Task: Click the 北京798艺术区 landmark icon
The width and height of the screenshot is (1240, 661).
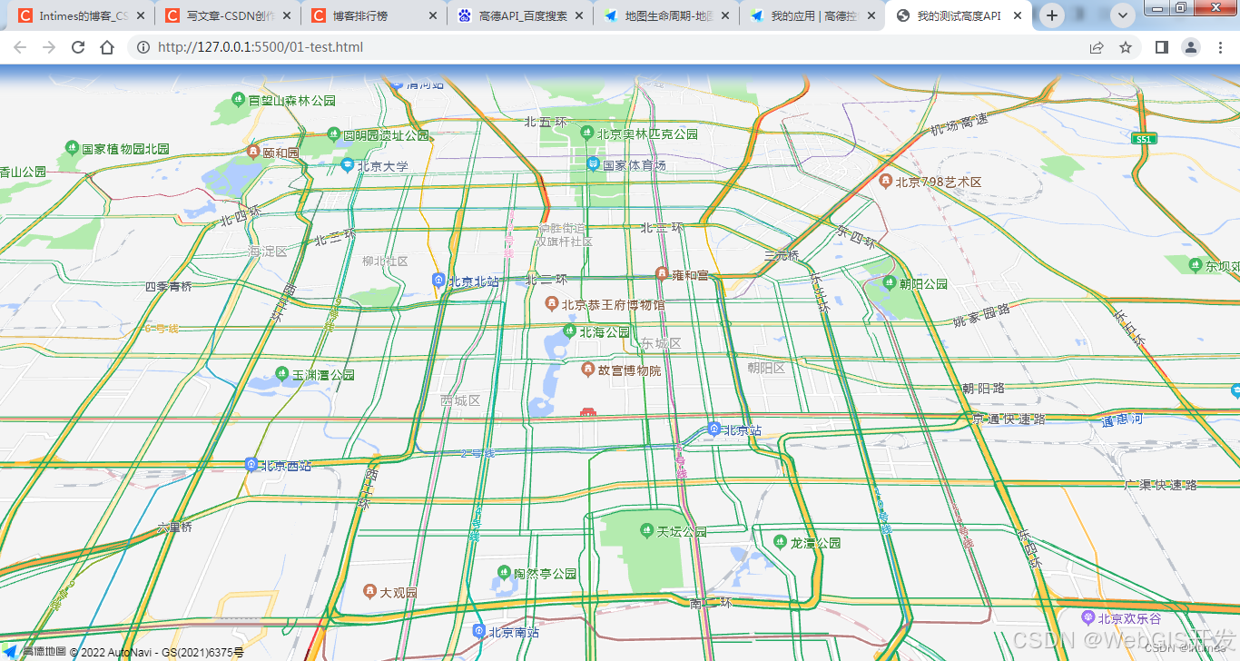Action: [885, 181]
